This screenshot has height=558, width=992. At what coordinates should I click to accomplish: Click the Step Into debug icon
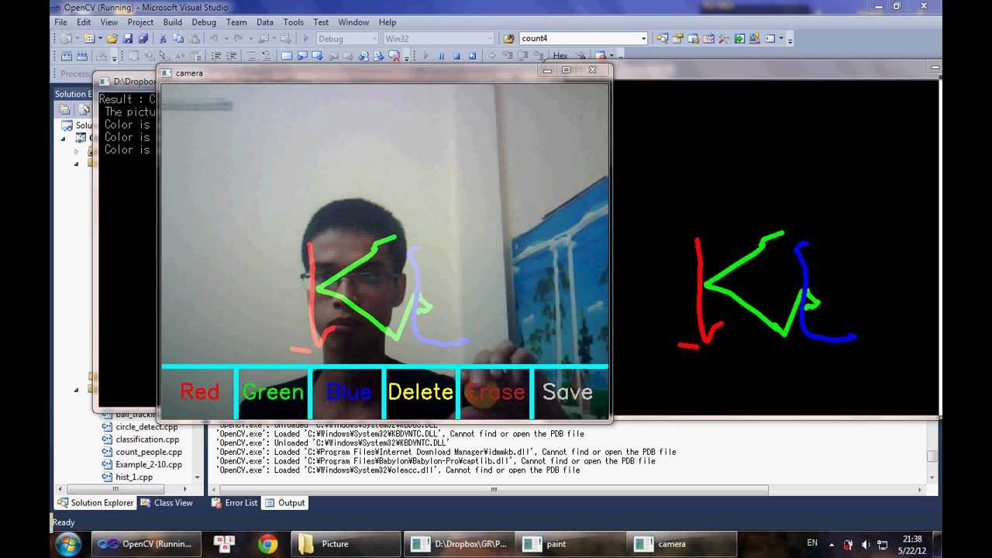click(x=509, y=54)
